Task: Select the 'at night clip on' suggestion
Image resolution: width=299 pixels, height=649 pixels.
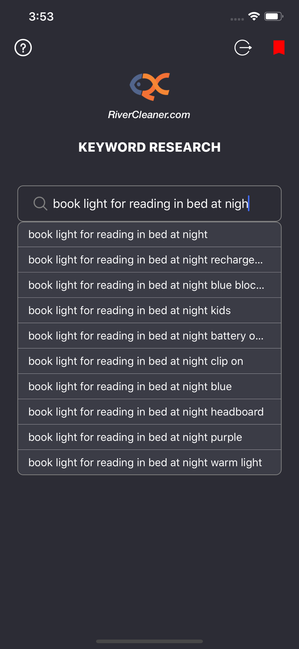Action: coord(149,361)
